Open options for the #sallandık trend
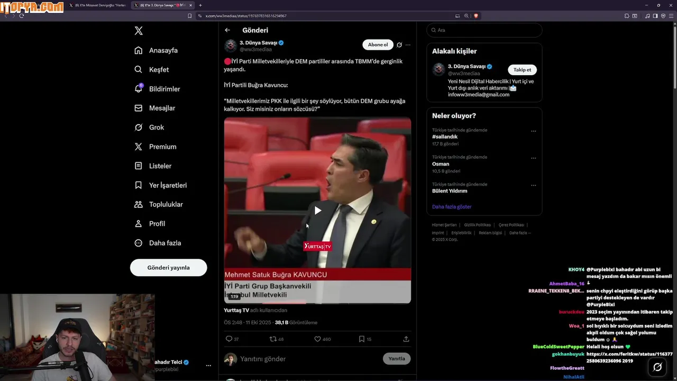 click(x=533, y=131)
